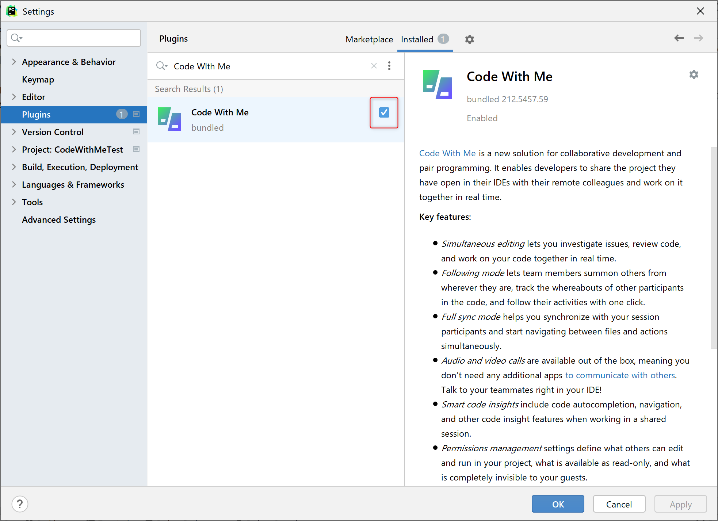Click the settings search magnifier icon
This screenshot has width=718, height=521.
(16, 38)
